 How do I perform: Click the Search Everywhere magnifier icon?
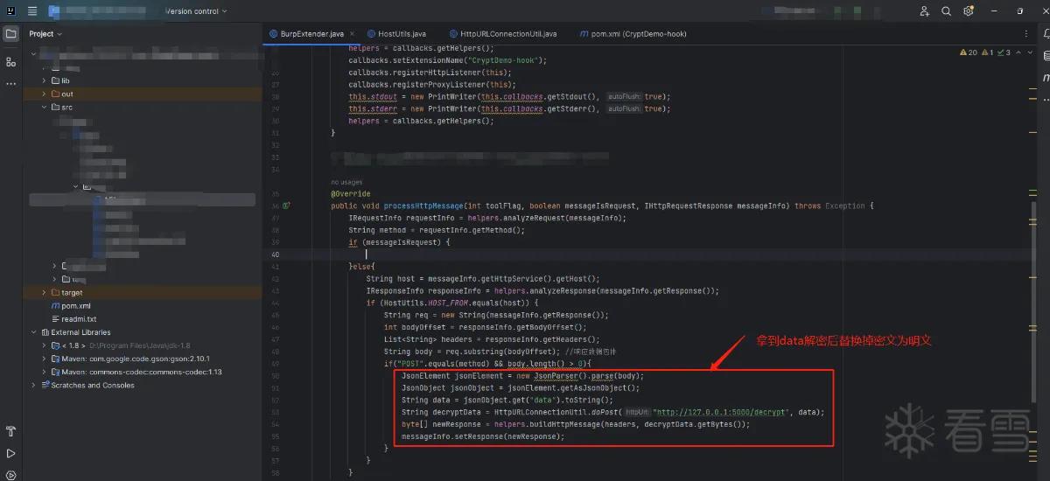point(946,11)
